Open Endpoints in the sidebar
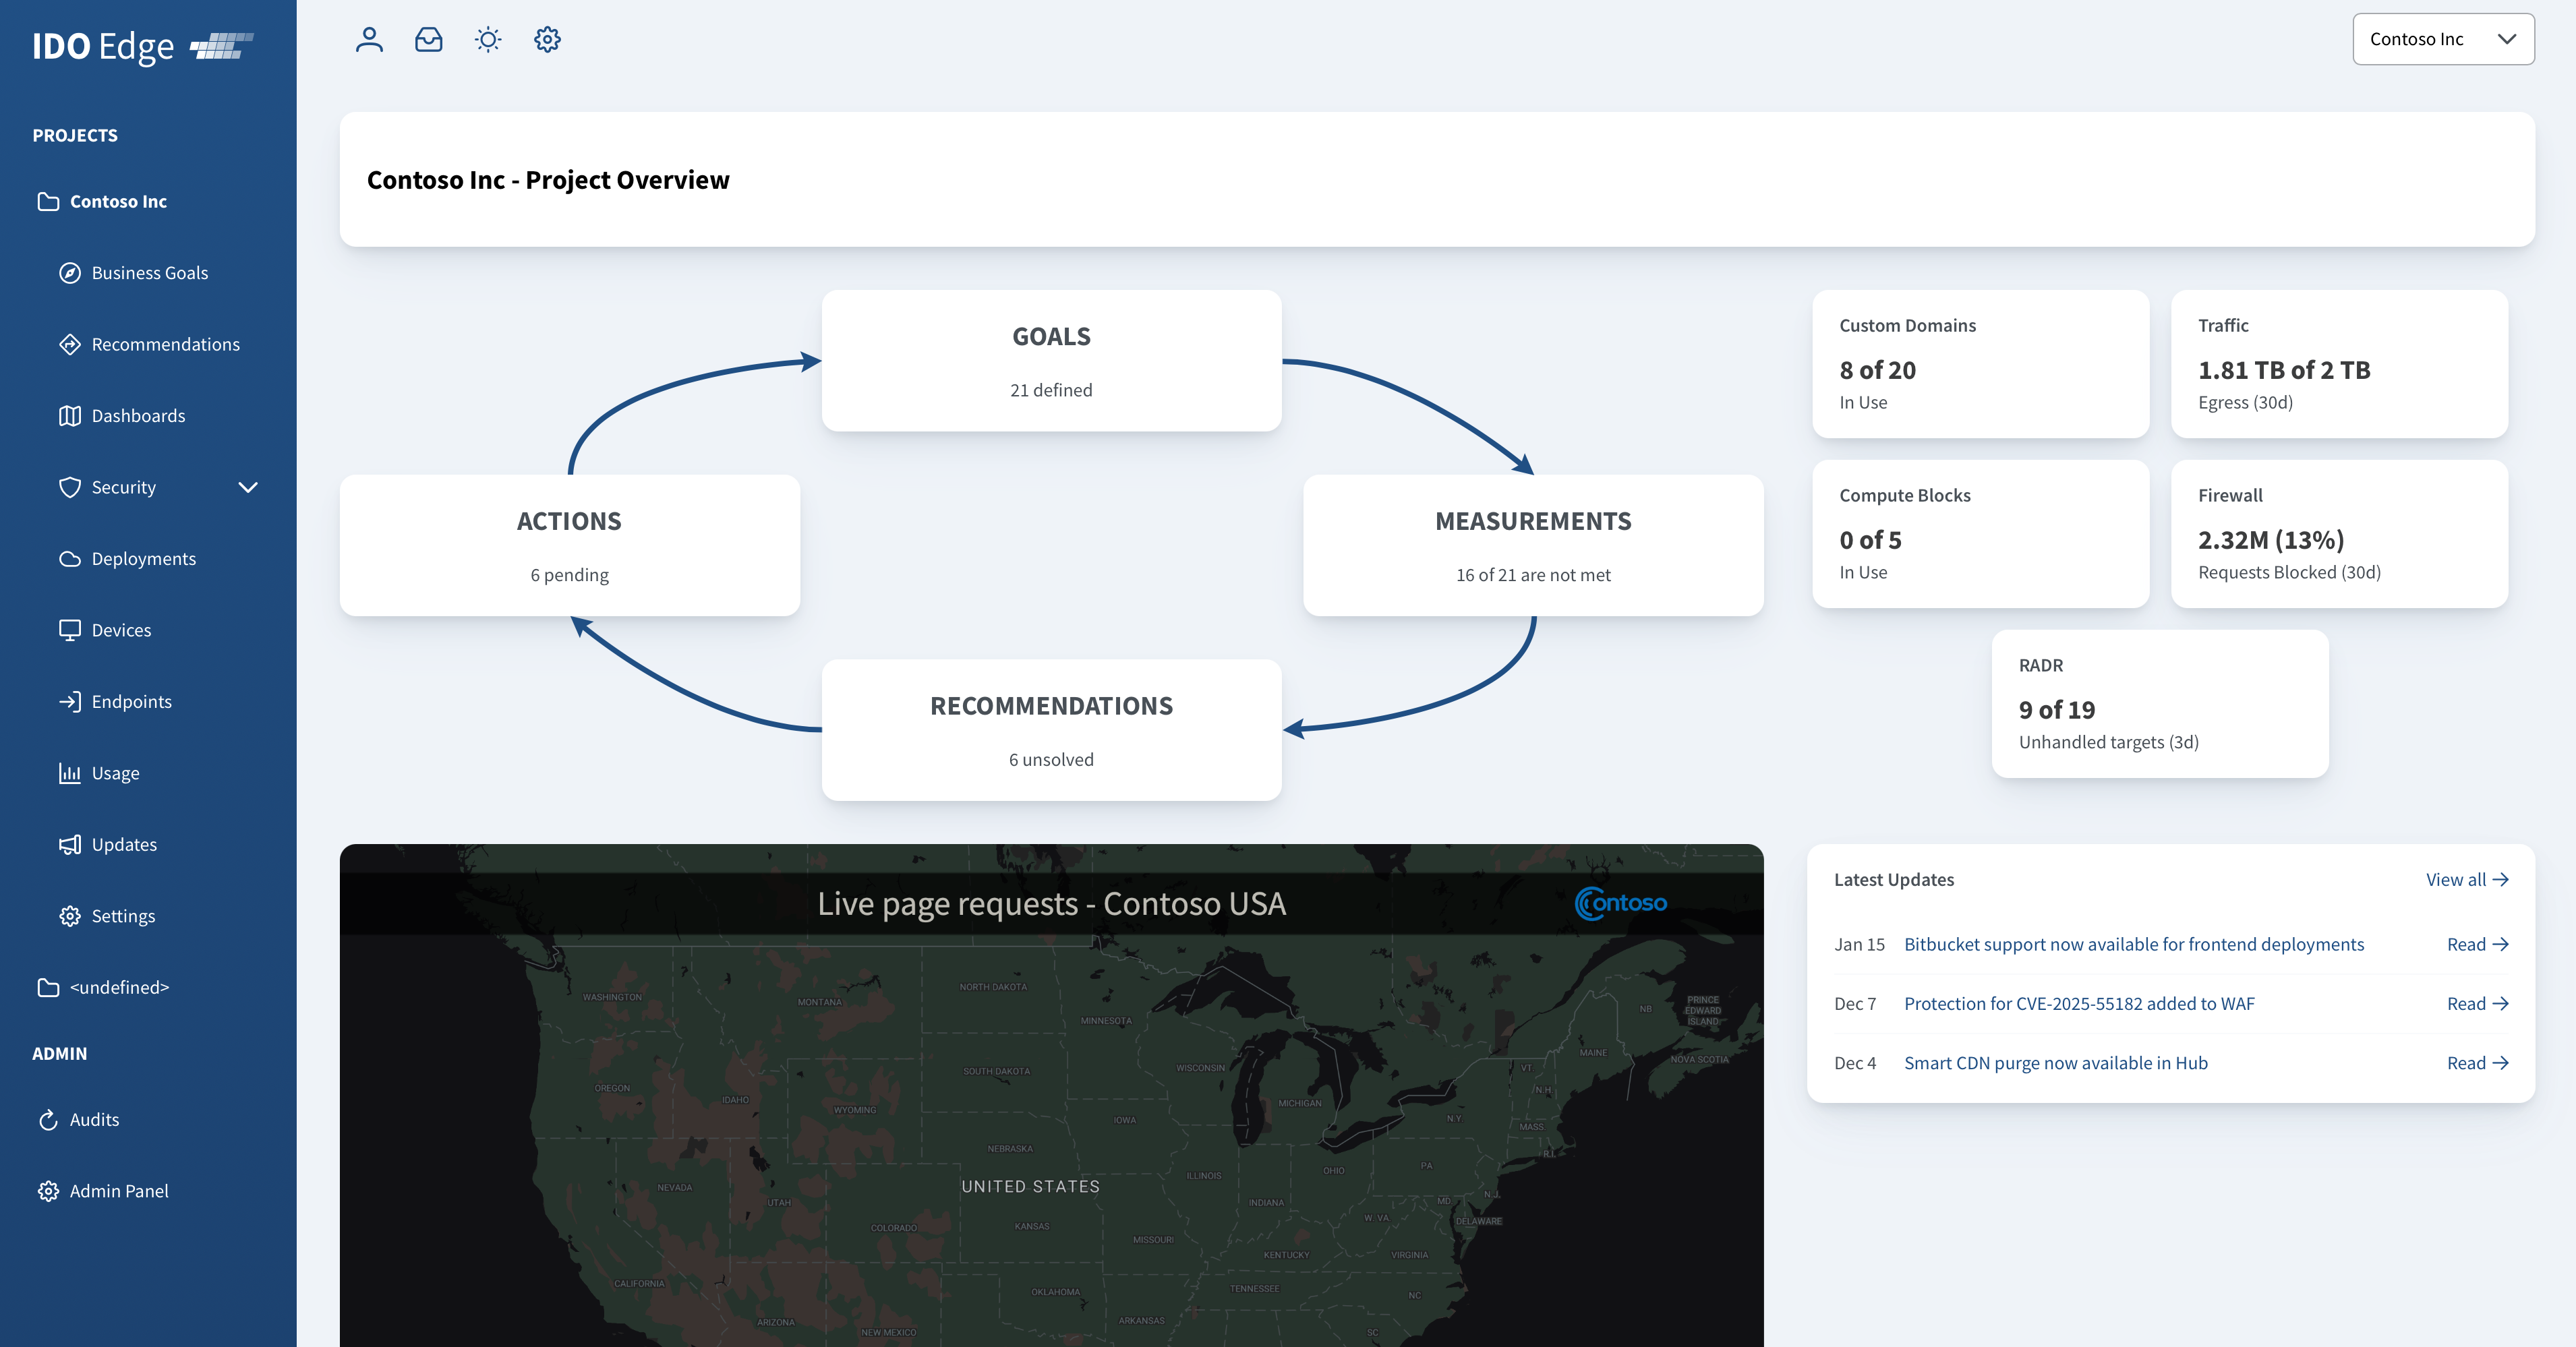 pos(131,702)
